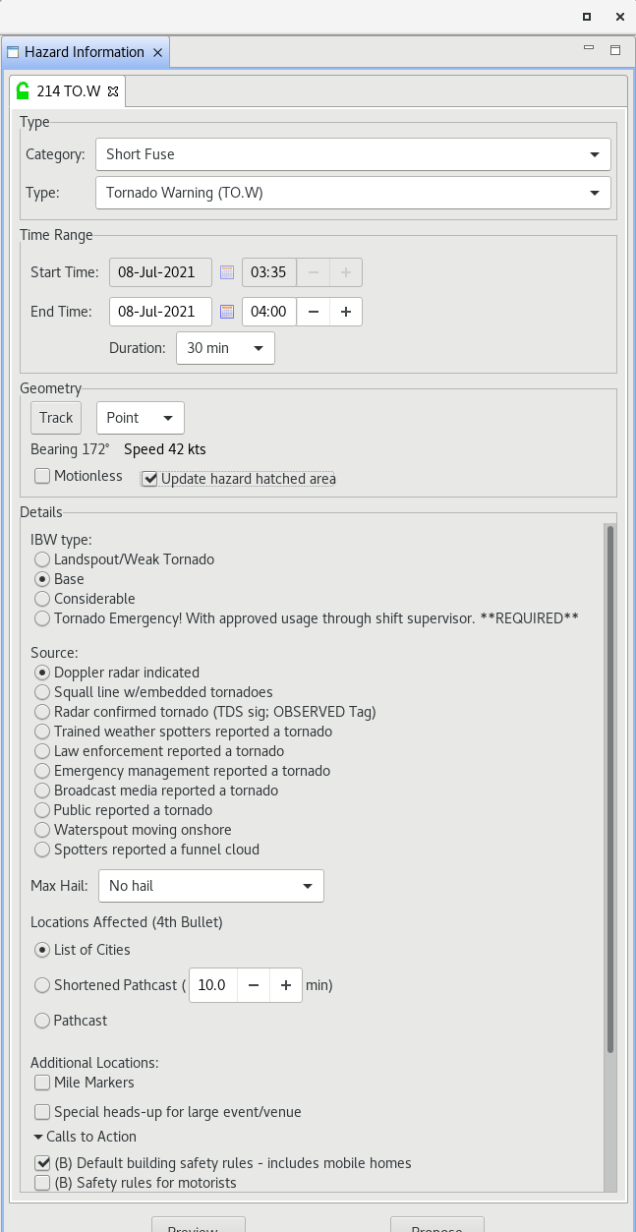Uncheck Update hazard hatched area
636x1232 pixels.
(x=149, y=479)
